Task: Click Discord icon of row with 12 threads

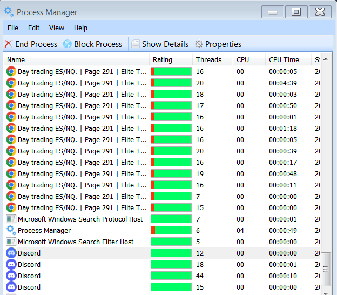Action: (x=11, y=253)
